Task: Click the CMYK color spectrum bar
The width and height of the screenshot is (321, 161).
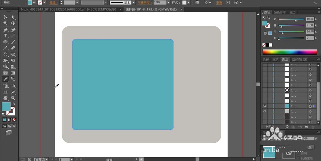Action: [x=290, y=52]
